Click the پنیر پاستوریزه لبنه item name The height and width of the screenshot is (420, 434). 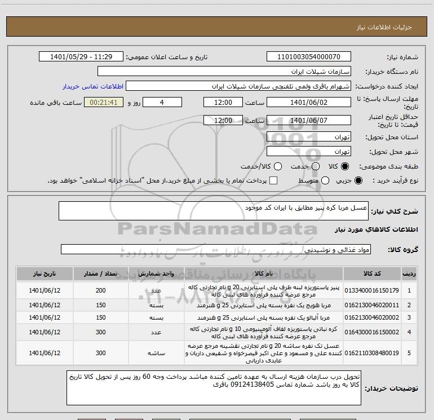[264, 291]
